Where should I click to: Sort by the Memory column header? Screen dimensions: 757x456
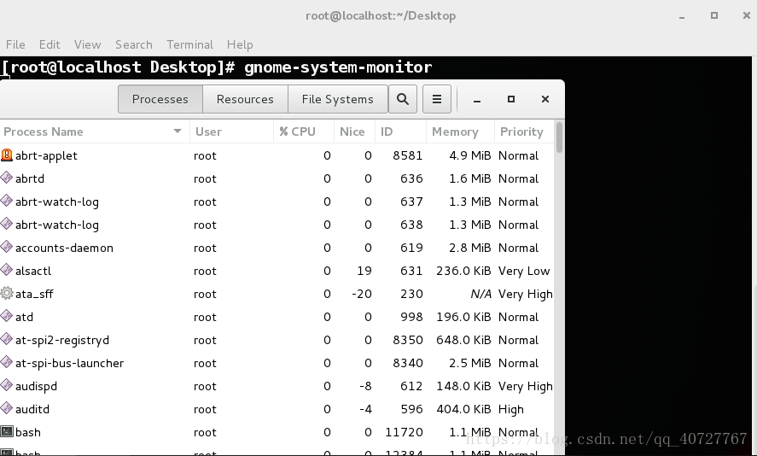(x=461, y=132)
